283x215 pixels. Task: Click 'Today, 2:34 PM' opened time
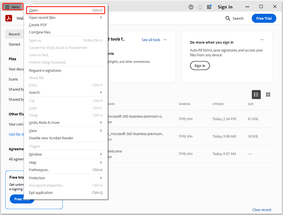pos(224,119)
